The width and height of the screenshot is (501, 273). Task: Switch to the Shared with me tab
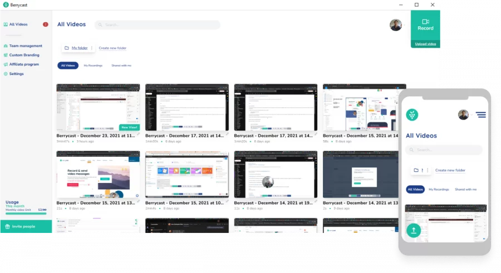(x=121, y=66)
